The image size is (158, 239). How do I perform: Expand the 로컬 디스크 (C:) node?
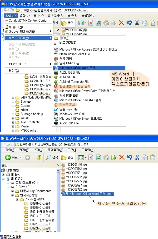(8, 183)
